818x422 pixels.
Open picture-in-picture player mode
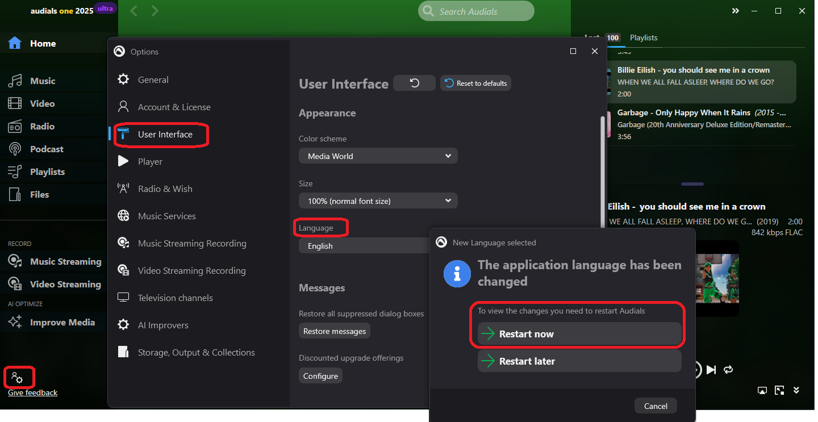(779, 390)
